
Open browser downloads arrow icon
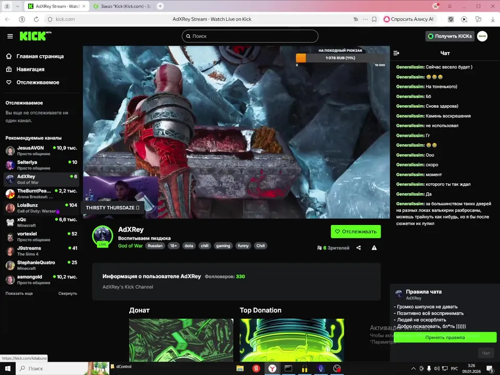(x=493, y=19)
